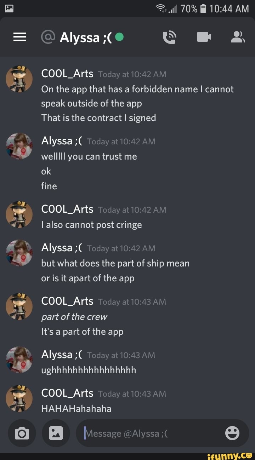Viewport: 255px width, 460px height.
Task: Open COOL_Arts avatar on first message
Action: (19, 79)
